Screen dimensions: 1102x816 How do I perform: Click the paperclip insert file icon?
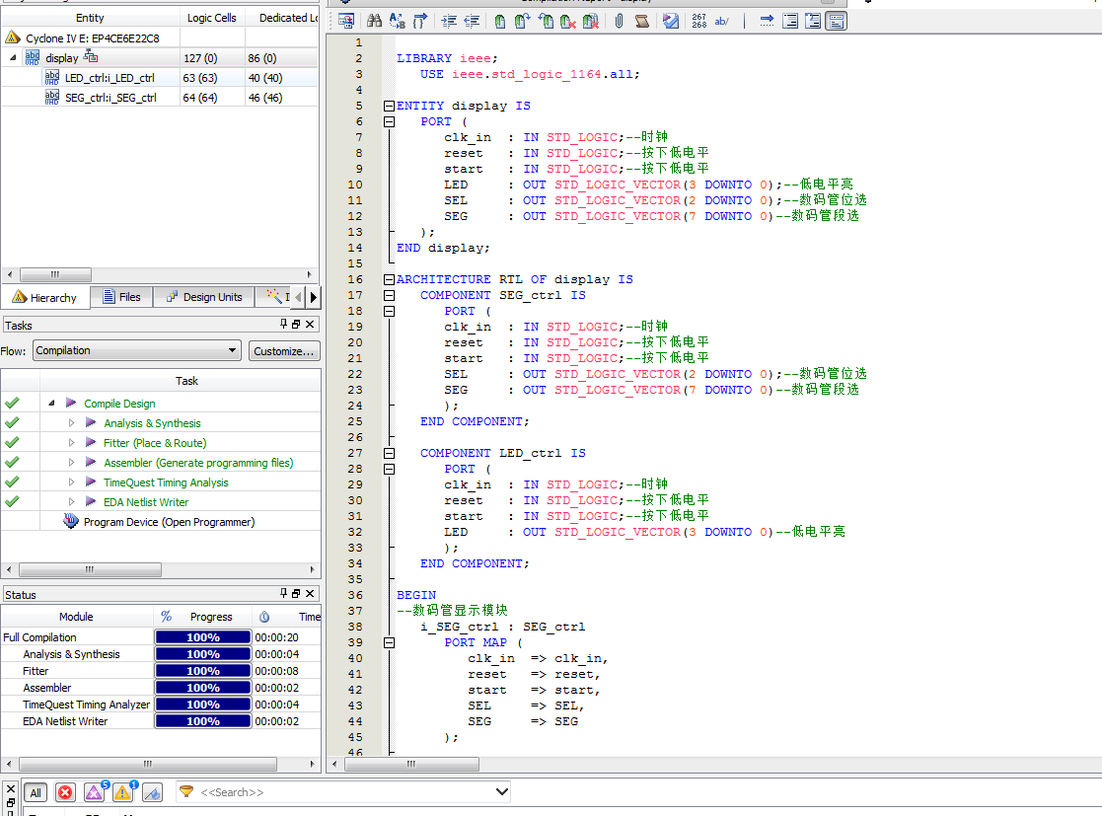[620, 21]
